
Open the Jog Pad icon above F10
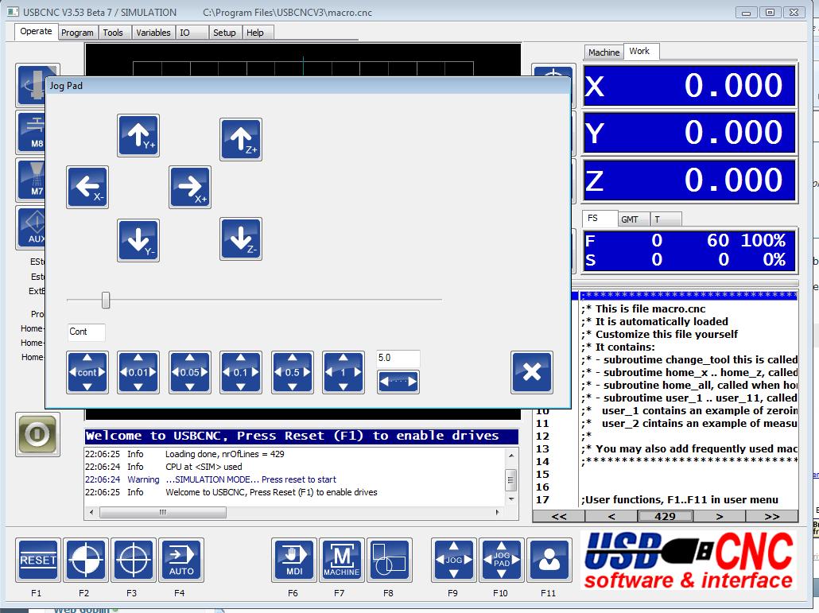(502, 560)
